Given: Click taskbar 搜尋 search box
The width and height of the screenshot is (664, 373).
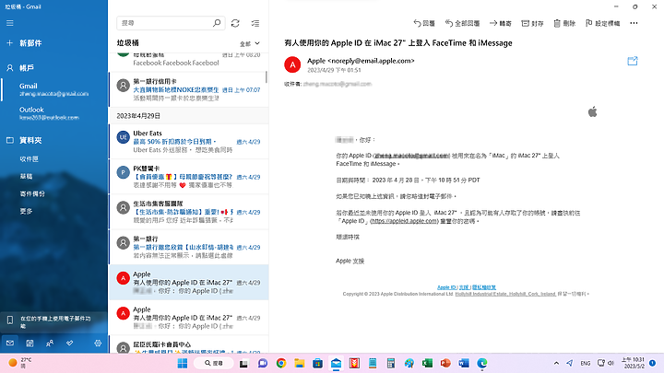Looking at the screenshot, I should click(x=213, y=363).
